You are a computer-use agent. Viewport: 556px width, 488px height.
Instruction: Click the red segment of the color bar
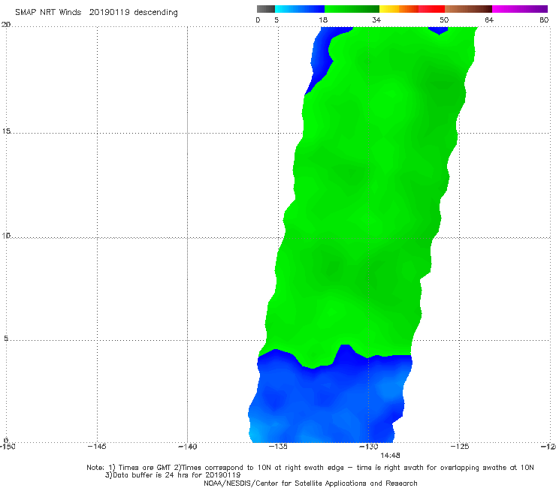tap(431, 9)
